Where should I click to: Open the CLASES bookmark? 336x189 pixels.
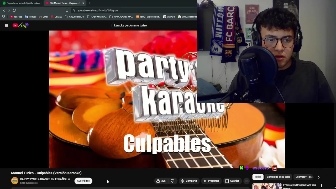click(x=56, y=17)
